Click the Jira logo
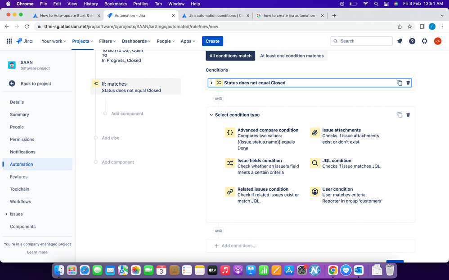The image size is (449, 280). point(24,41)
